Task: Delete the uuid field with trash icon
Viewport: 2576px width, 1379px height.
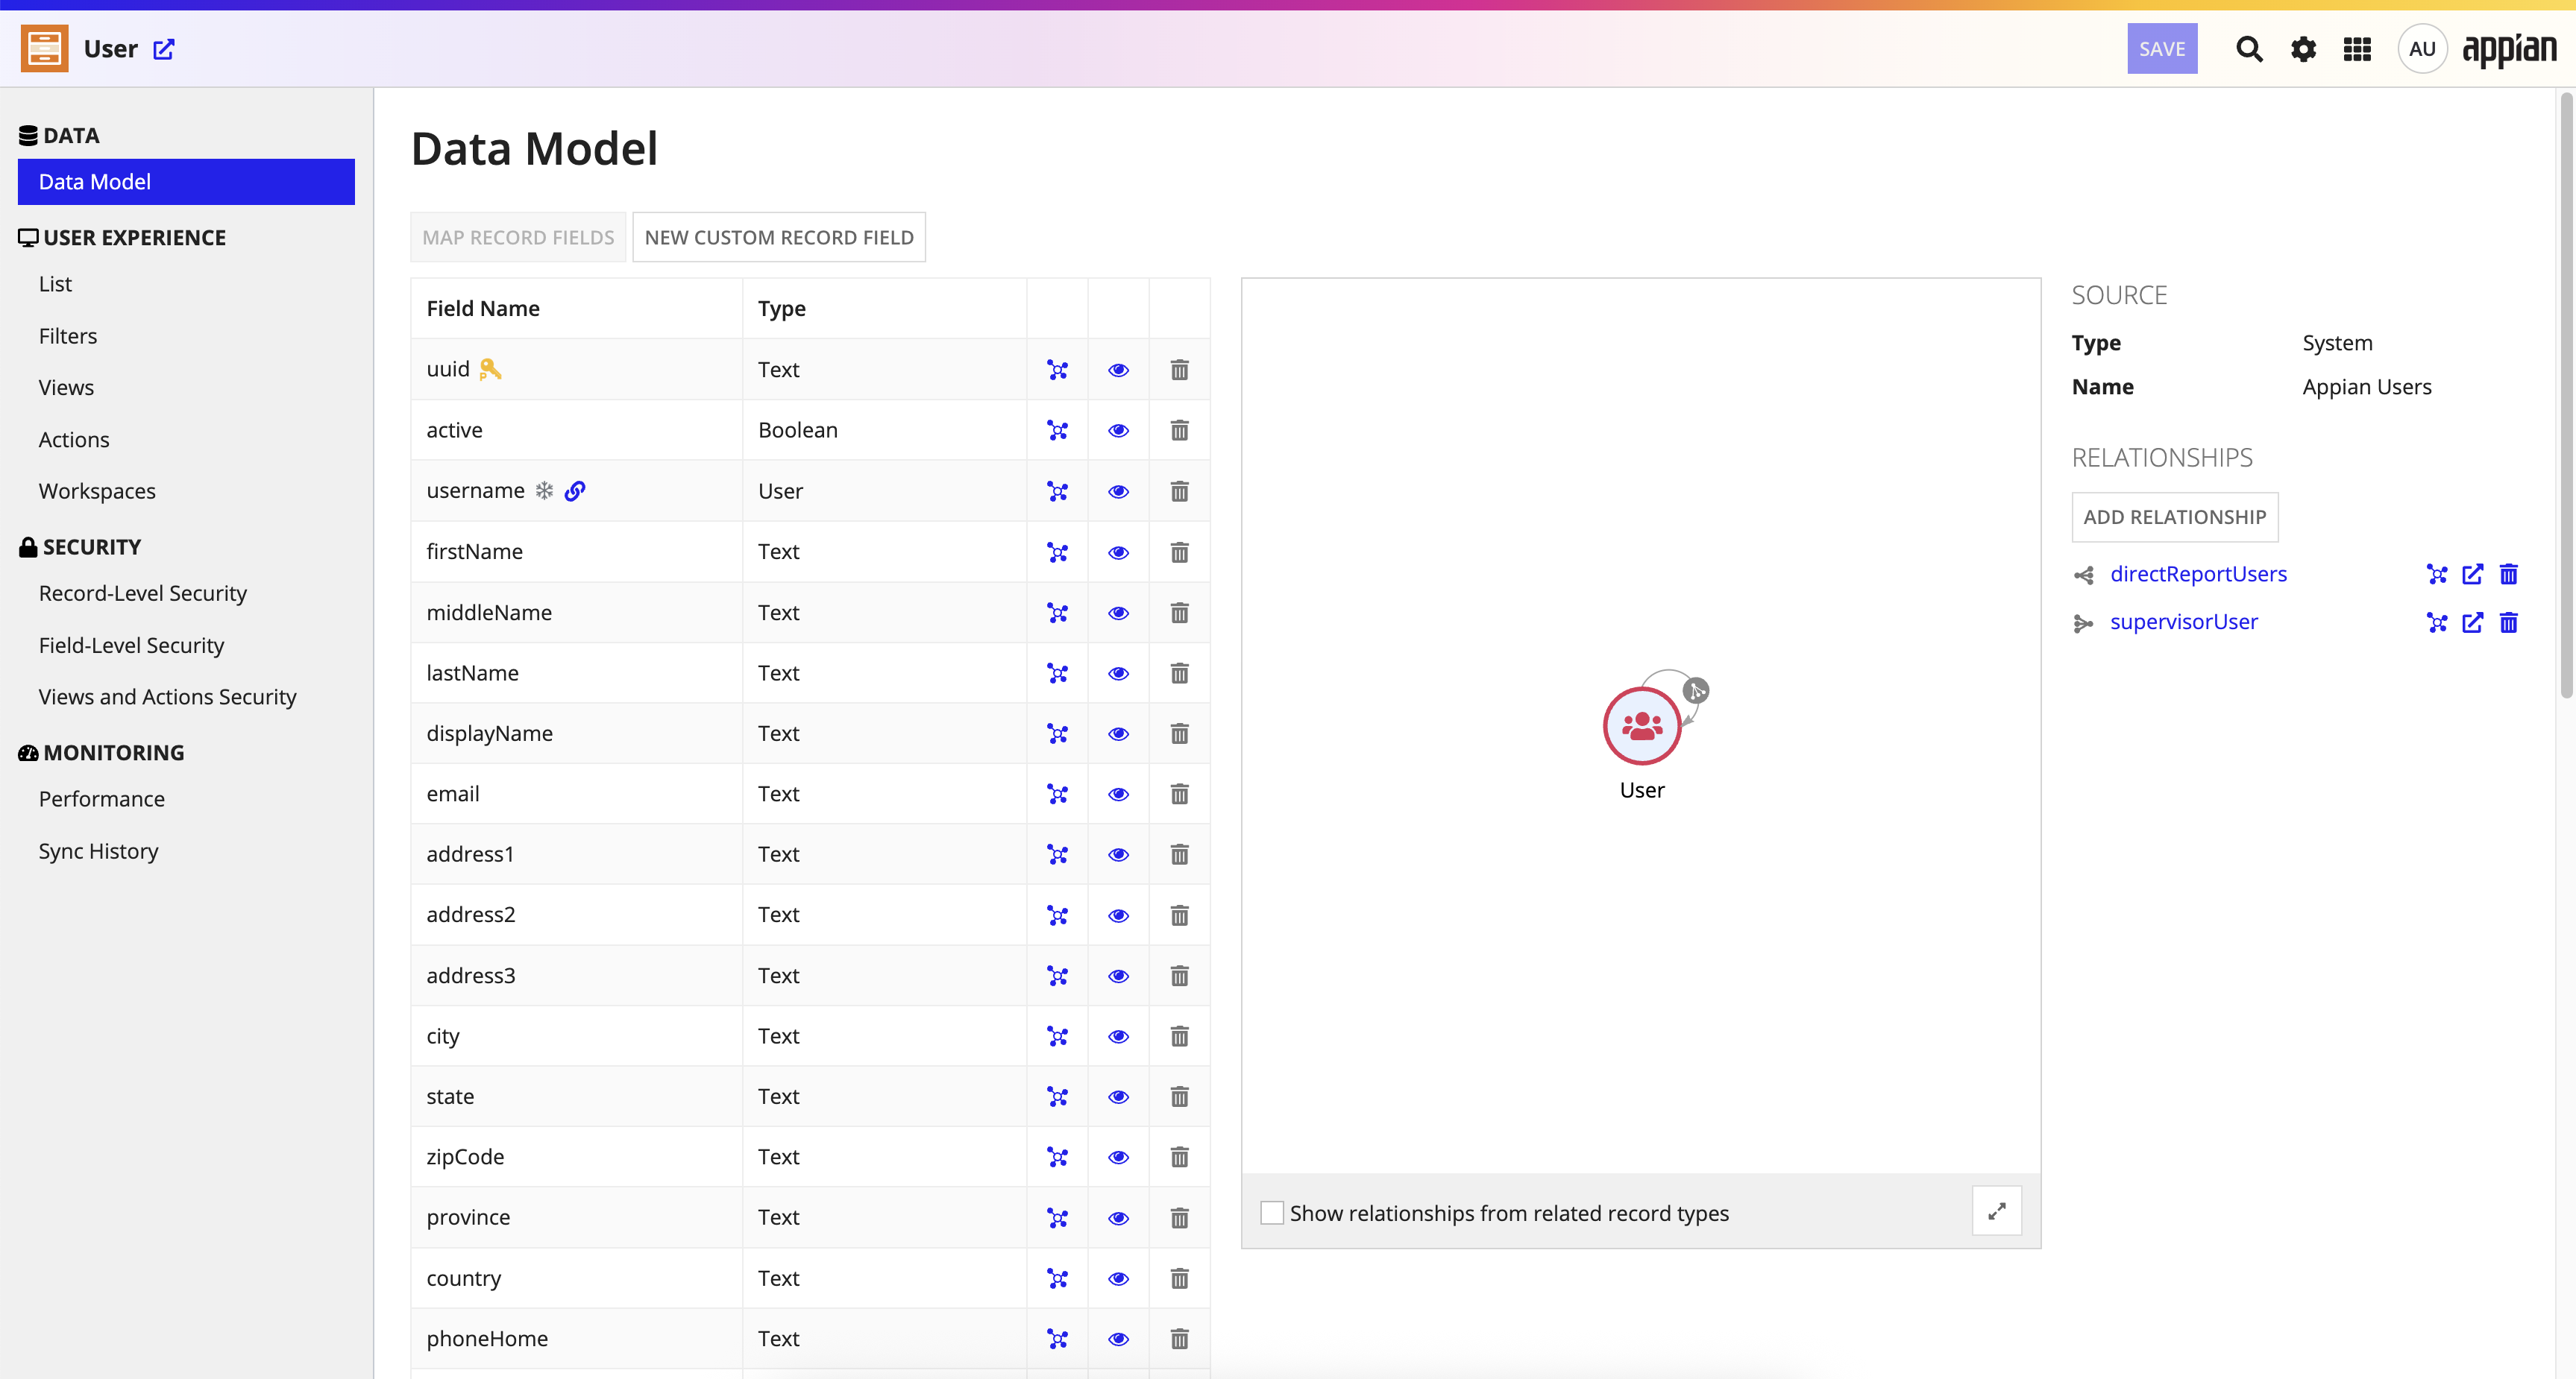Action: [x=1179, y=370]
